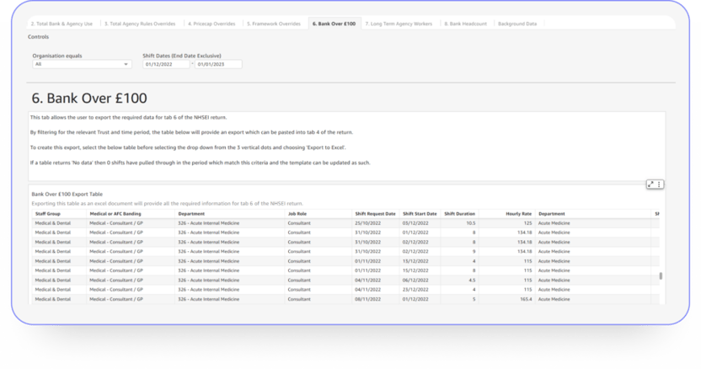The width and height of the screenshot is (701, 369).
Task: Open the three vertical dots table menu
Action: click(659, 184)
